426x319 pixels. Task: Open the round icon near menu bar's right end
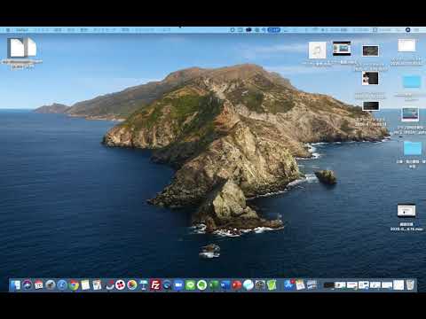click(407, 30)
